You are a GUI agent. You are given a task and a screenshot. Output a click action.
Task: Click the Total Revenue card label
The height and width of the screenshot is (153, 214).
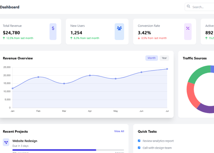tap(12, 26)
